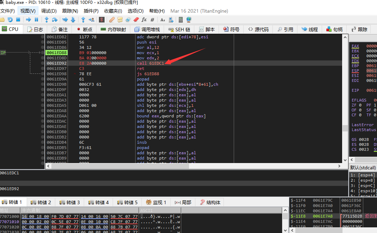The width and height of the screenshot is (377, 233).
Task: Click the hash # toolbar icon
Action: (x=152, y=20)
